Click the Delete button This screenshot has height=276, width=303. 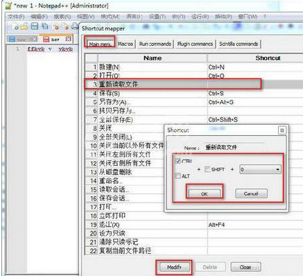tap(210, 267)
